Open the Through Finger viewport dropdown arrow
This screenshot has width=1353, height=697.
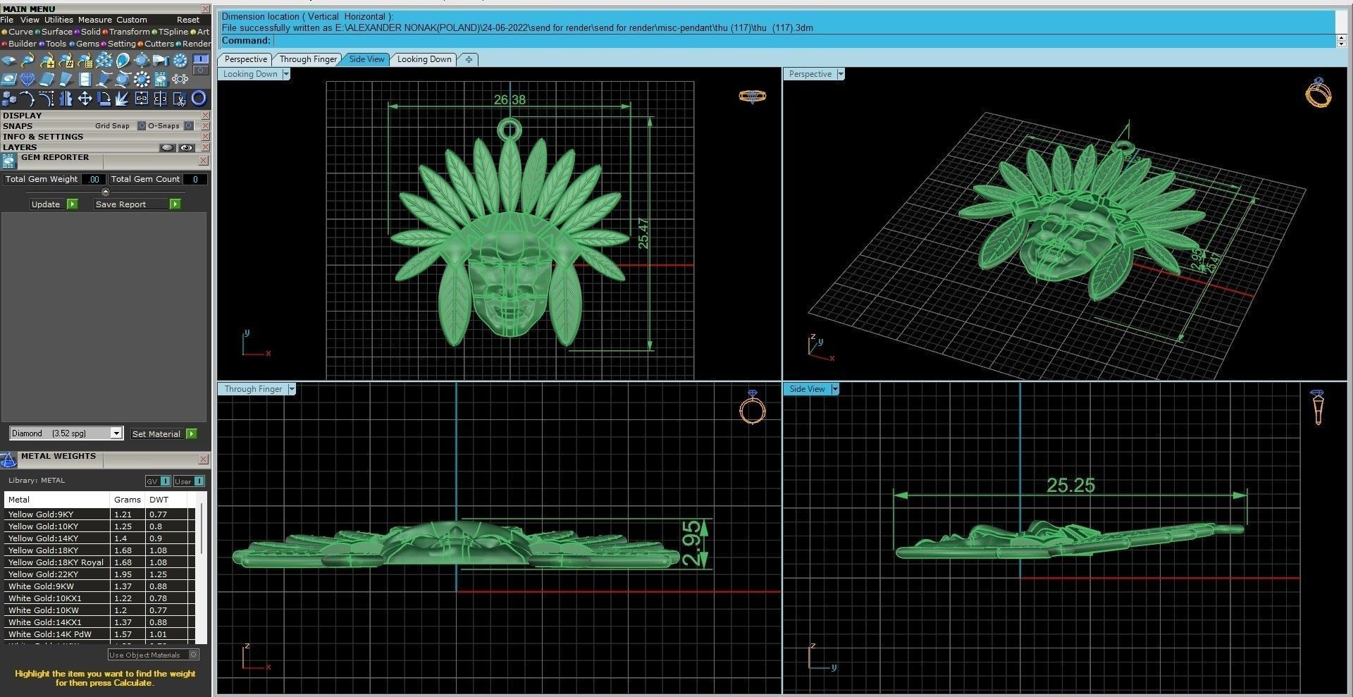(x=292, y=389)
